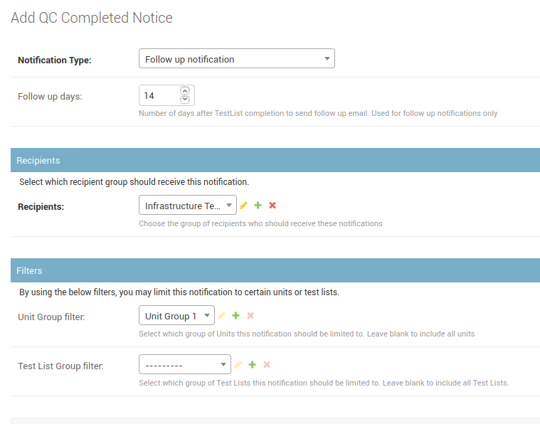Viewport: 540px width, 424px height.
Task: Click the 'Select which recipient group' description
Action: click(x=134, y=182)
